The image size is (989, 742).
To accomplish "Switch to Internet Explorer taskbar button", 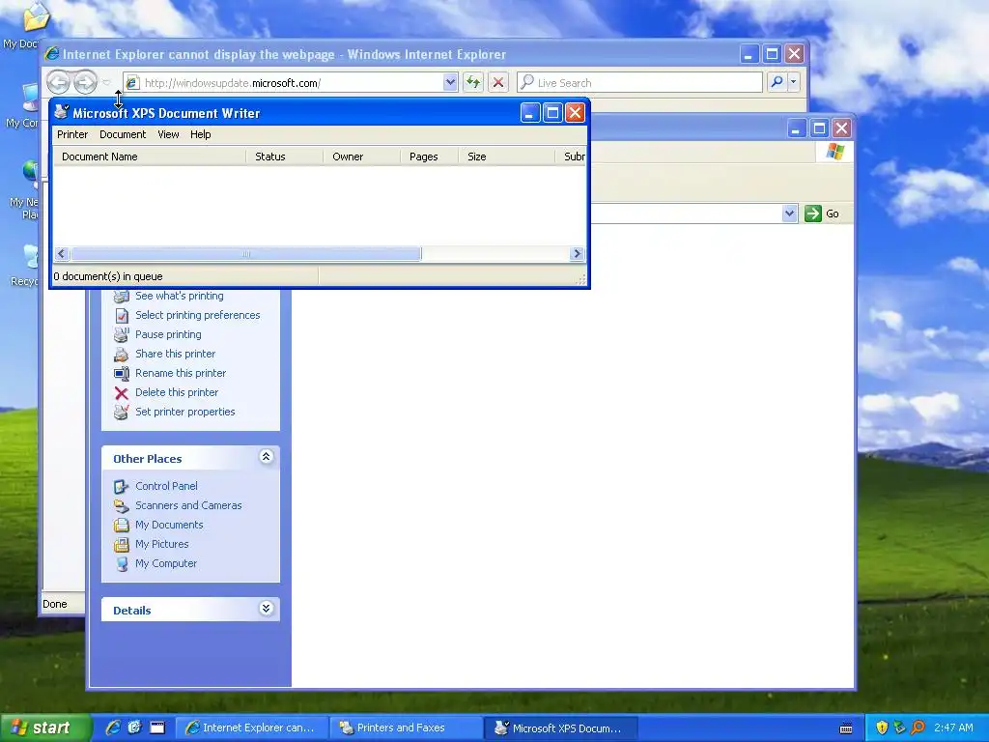I will coord(252,728).
